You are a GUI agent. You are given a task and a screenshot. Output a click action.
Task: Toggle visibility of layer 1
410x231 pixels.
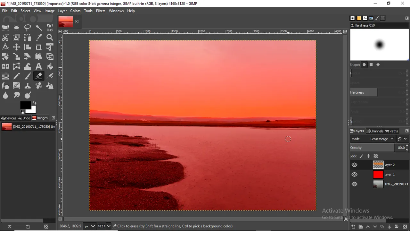(x=354, y=175)
